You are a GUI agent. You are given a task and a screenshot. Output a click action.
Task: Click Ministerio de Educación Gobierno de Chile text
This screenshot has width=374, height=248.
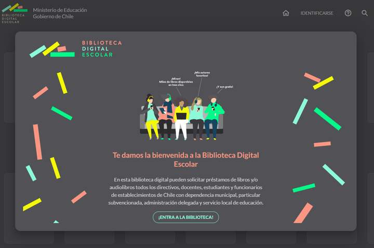click(x=60, y=13)
